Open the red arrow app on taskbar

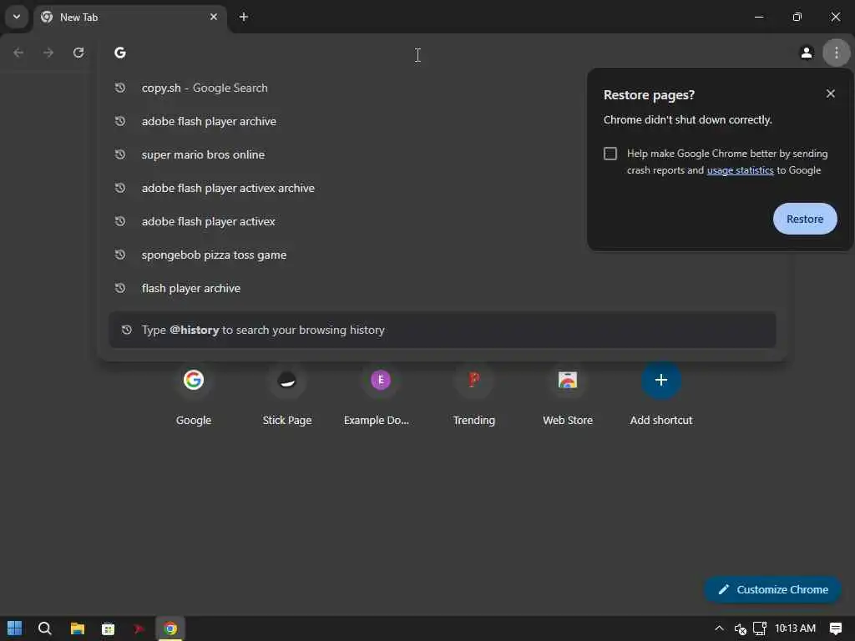click(x=139, y=628)
